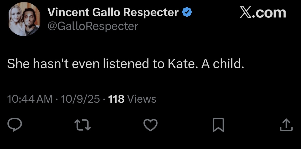Image resolution: width=301 pixels, height=149 pixels.
Task: Click the 10:44 AM timestamp
Action: [x=30, y=99]
